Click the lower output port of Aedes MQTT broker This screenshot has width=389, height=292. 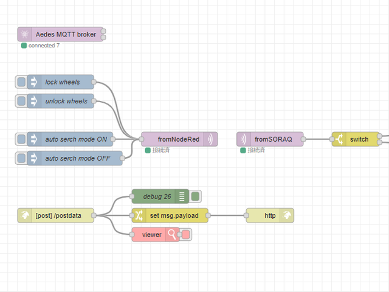point(103,37)
